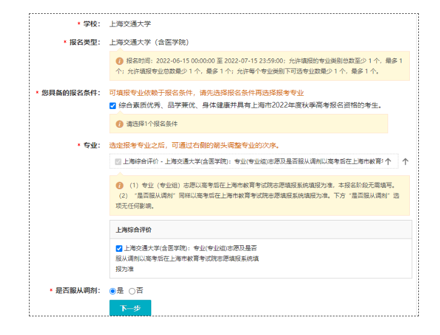440x335 pixels.
Task: Click the info icon in the 专业志愿 notice
Action: pyautogui.click(x=119, y=186)
